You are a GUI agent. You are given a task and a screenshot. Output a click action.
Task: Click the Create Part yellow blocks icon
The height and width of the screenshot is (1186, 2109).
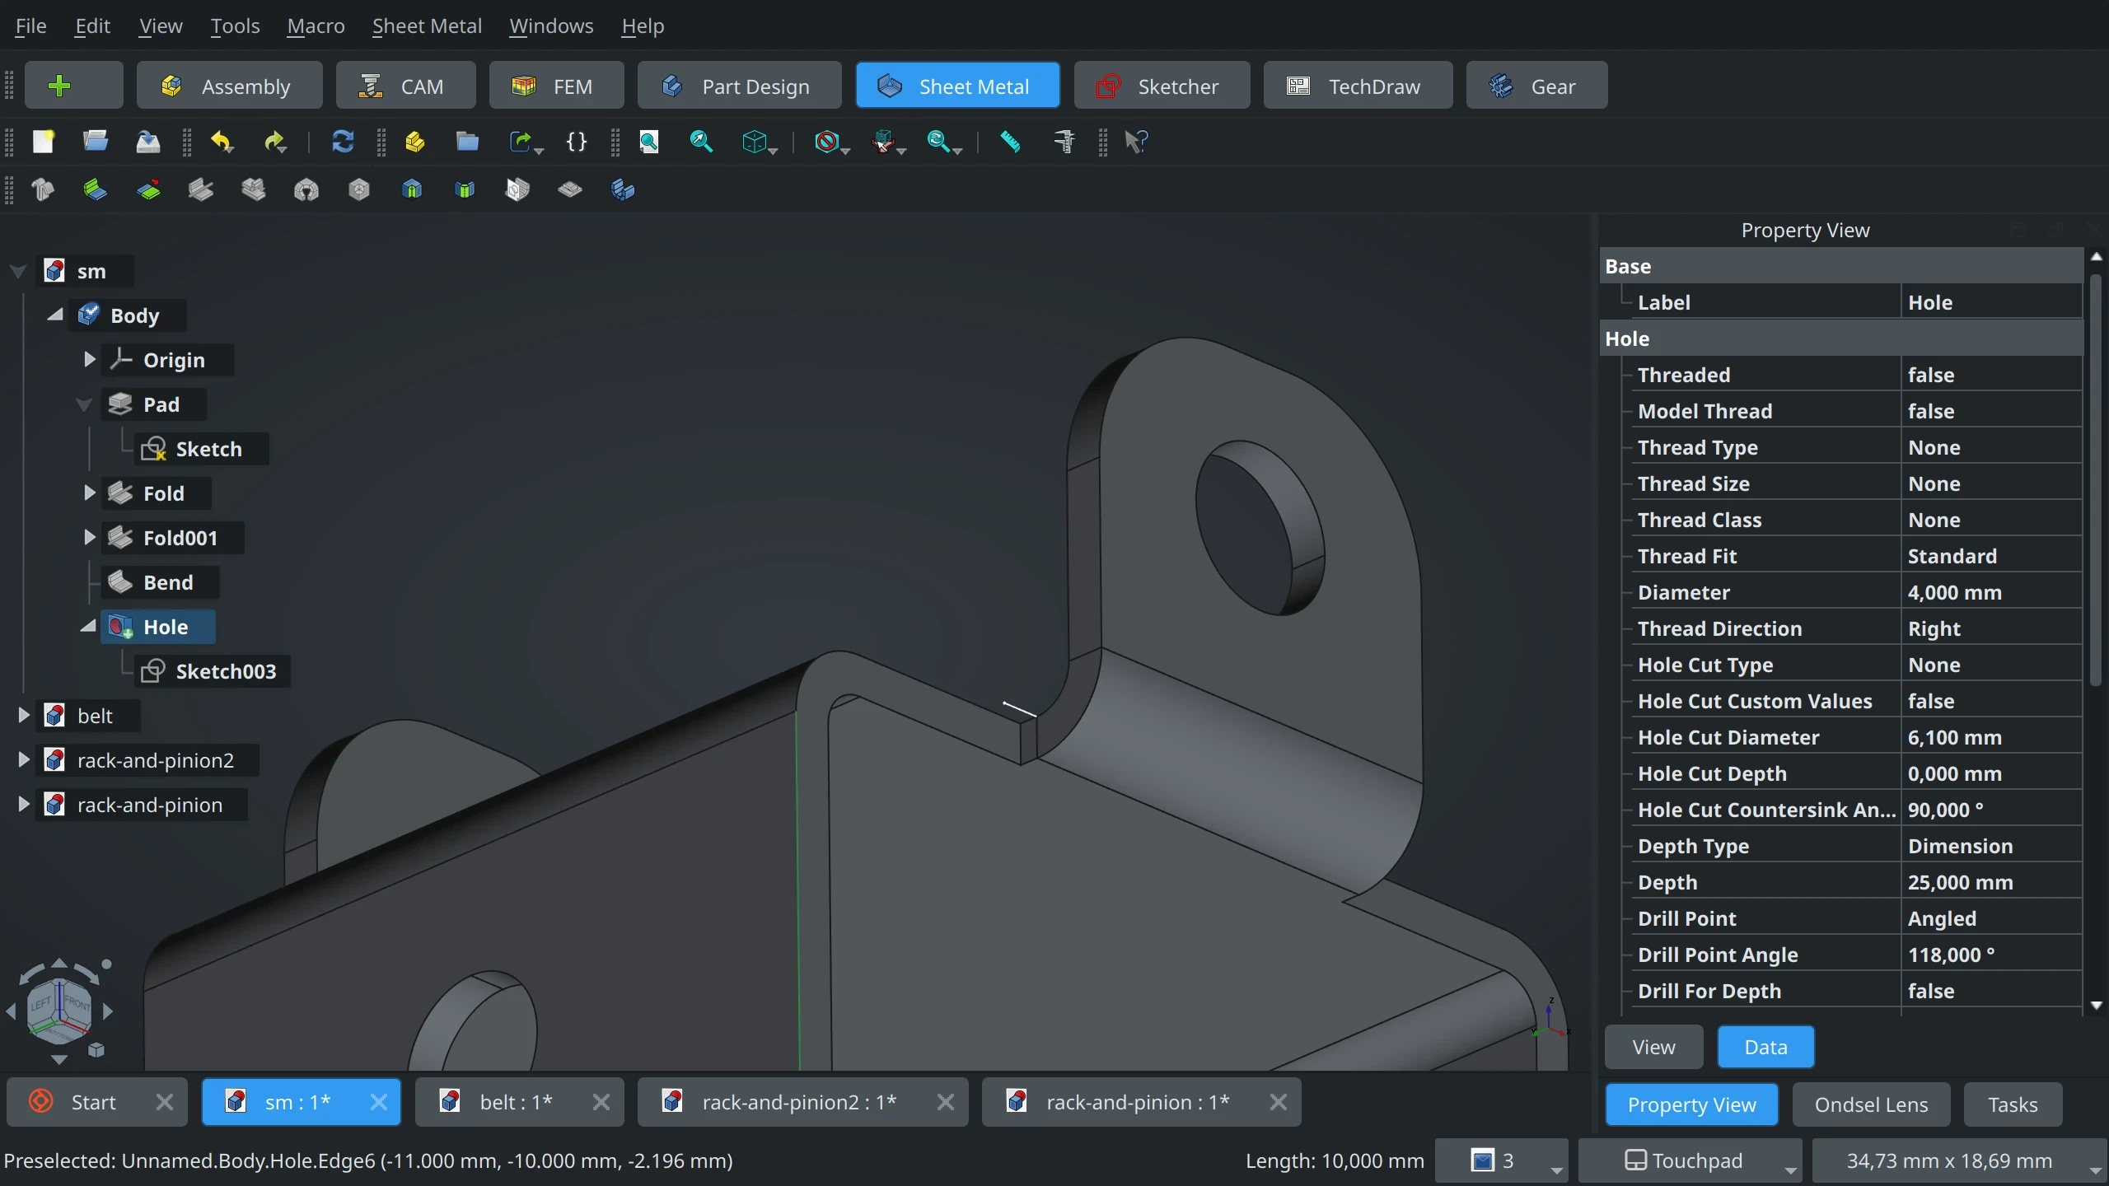[415, 142]
